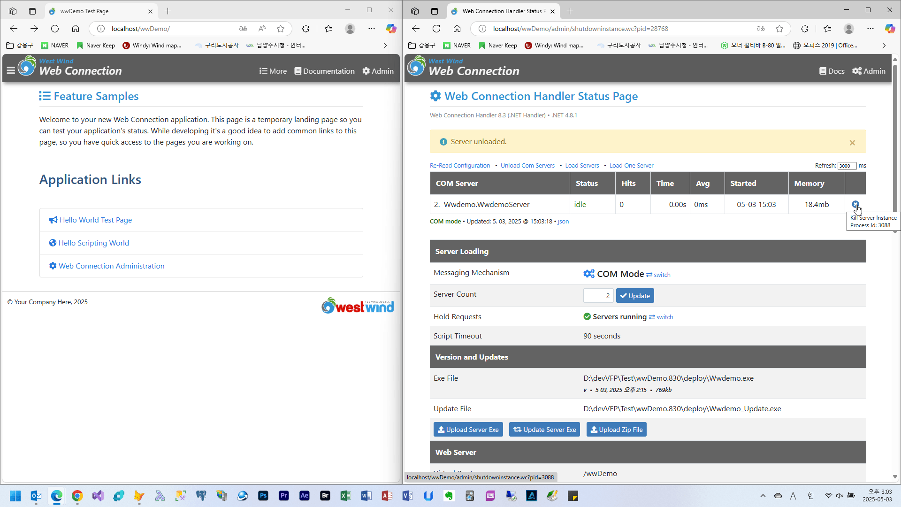Refresh the Handler Status page
901x507 pixels.
[x=436, y=29]
